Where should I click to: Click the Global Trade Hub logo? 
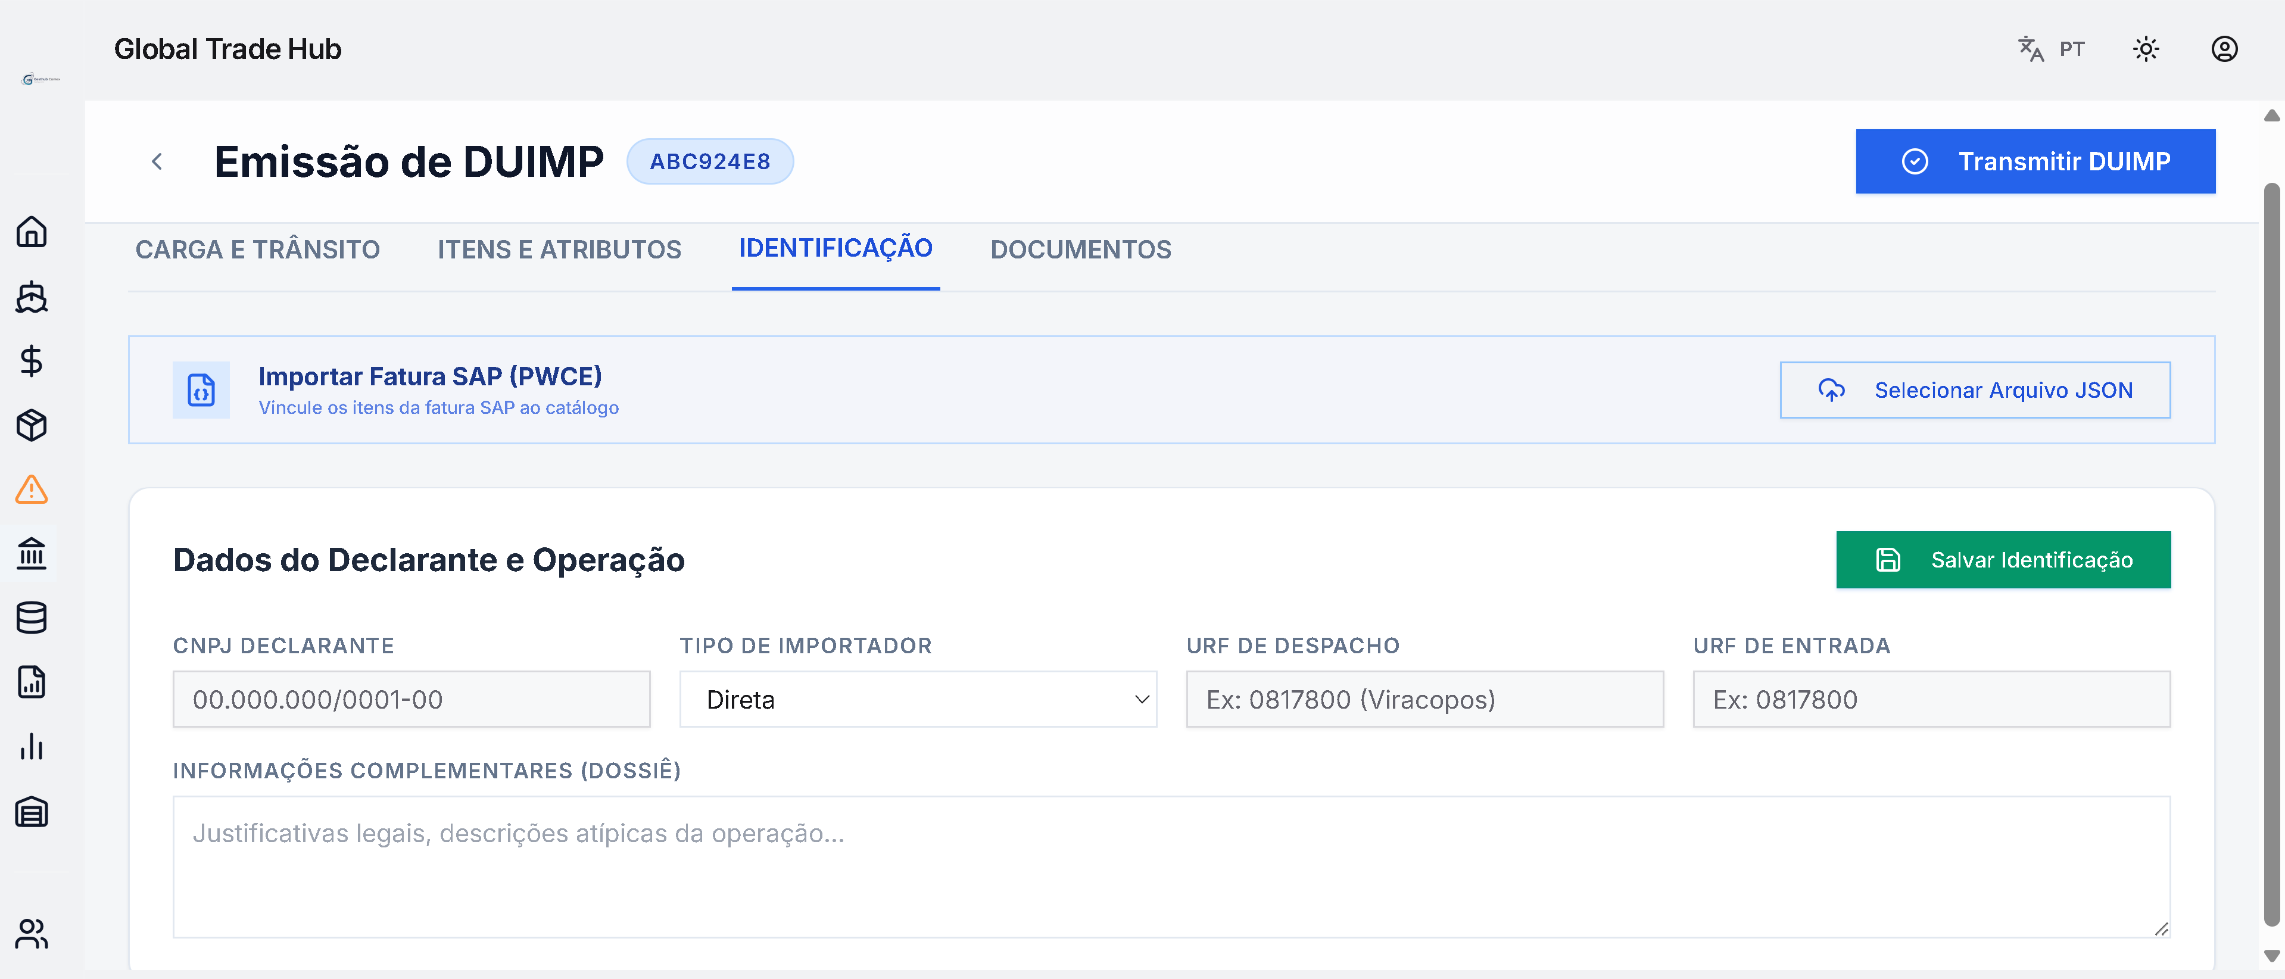[x=41, y=79]
